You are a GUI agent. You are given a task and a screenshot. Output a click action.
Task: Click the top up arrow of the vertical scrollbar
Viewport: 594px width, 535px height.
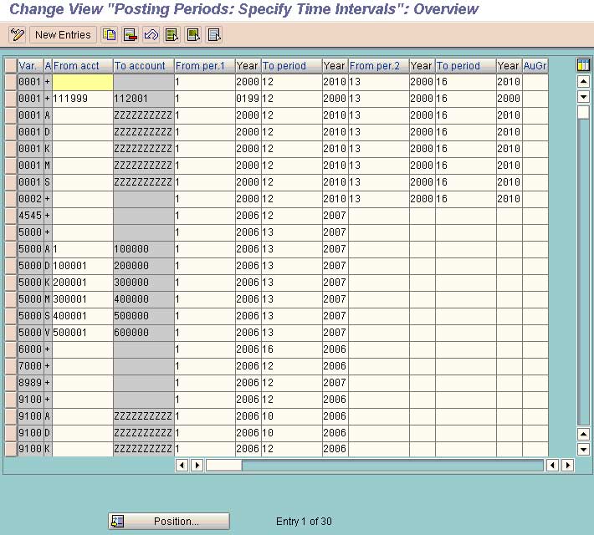tap(583, 80)
